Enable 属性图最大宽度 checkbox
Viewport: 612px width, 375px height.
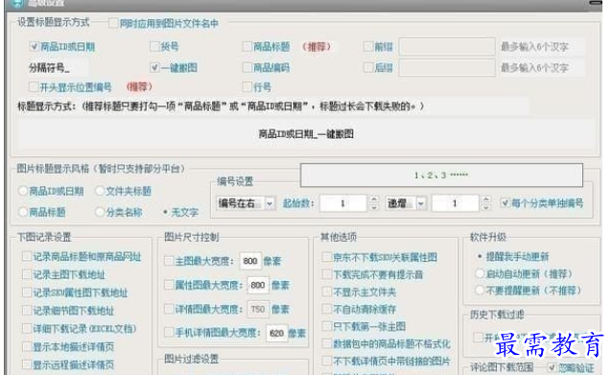[x=169, y=285]
